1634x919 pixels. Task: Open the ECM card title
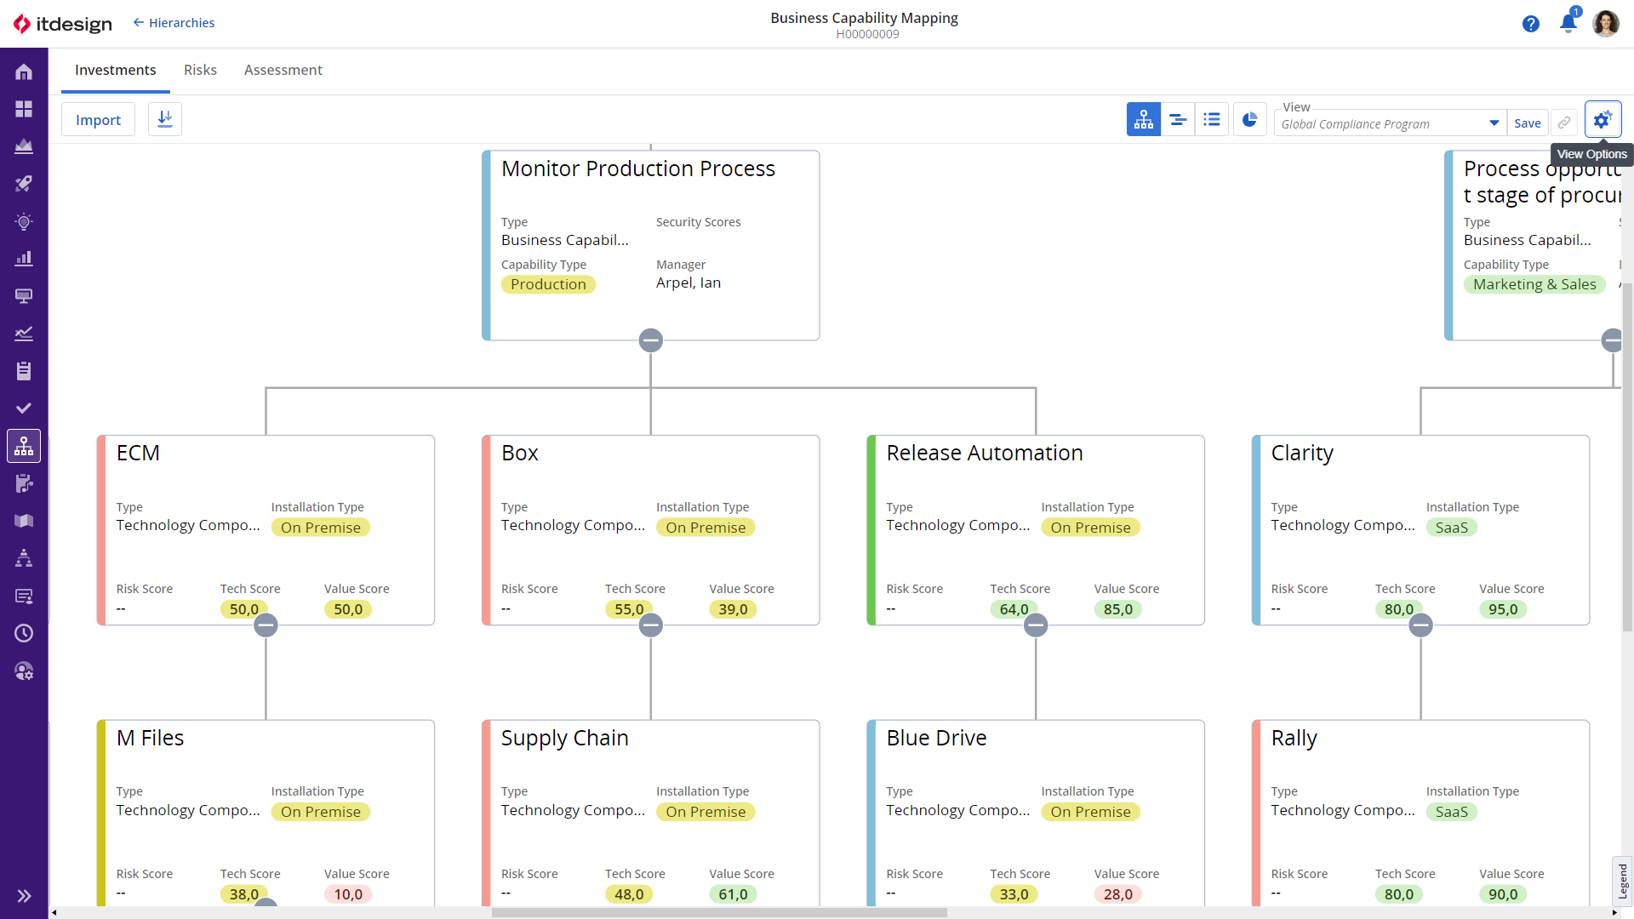pyautogui.click(x=138, y=453)
